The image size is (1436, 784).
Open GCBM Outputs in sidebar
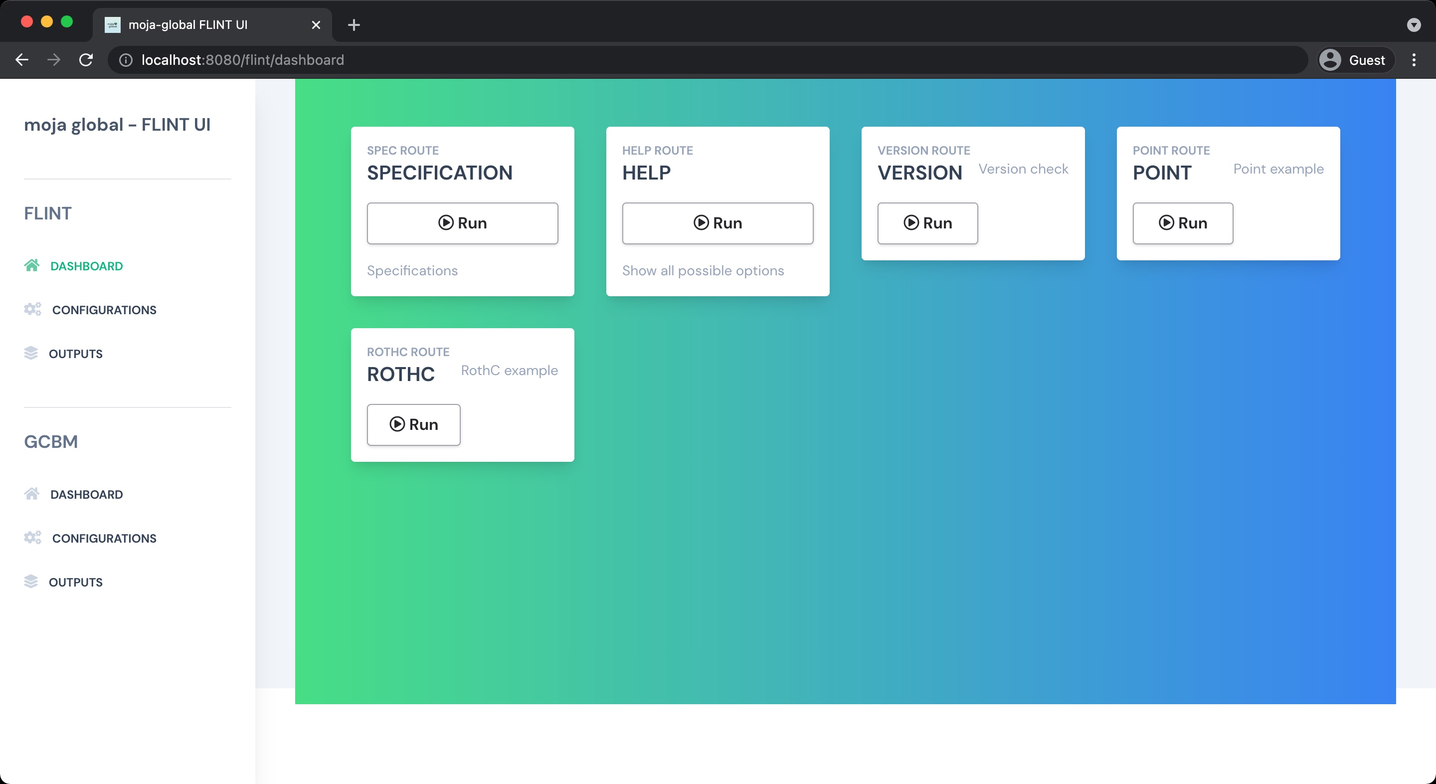click(75, 582)
